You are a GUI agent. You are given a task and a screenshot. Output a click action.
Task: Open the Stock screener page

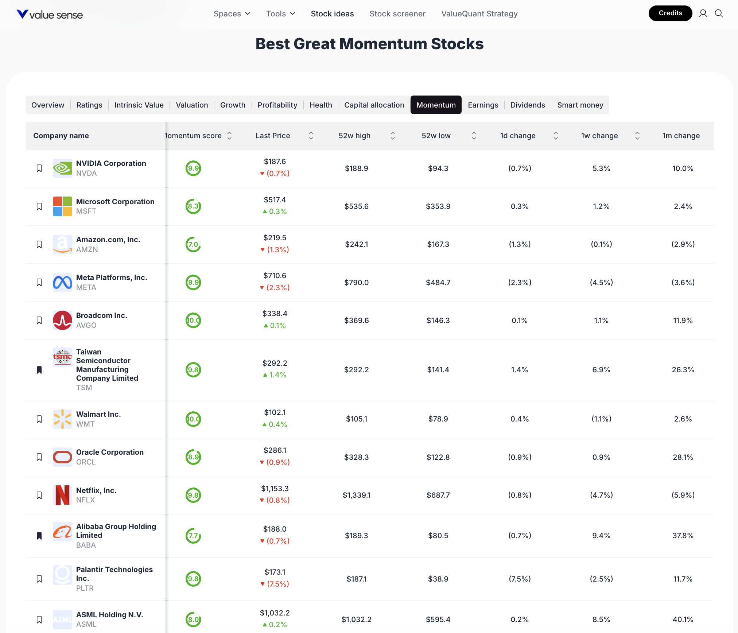coord(397,13)
